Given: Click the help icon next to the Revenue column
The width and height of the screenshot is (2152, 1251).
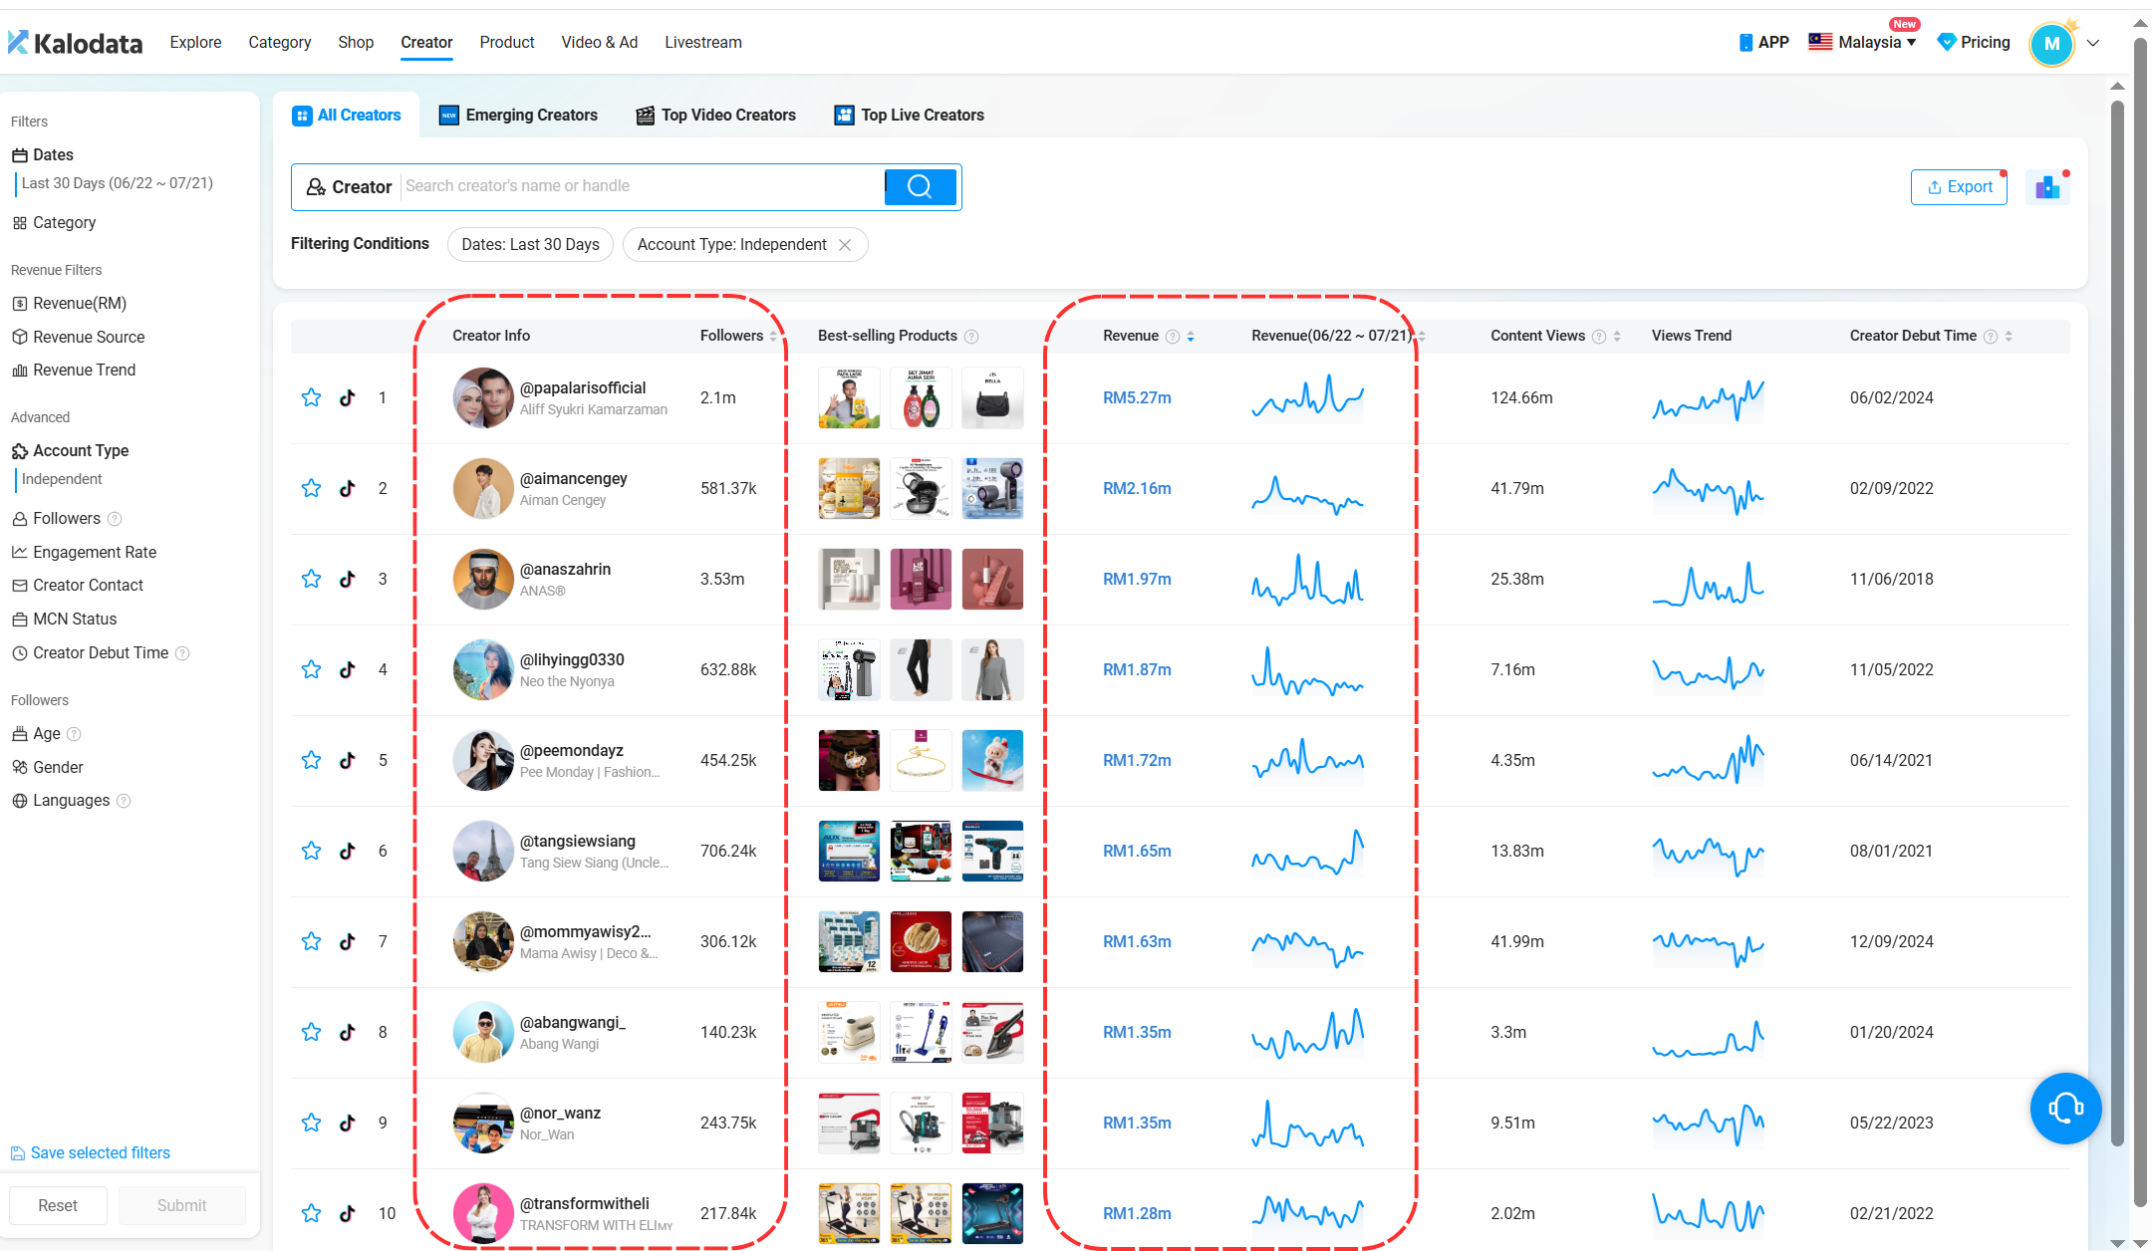Looking at the screenshot, I should coord(1173,337).
